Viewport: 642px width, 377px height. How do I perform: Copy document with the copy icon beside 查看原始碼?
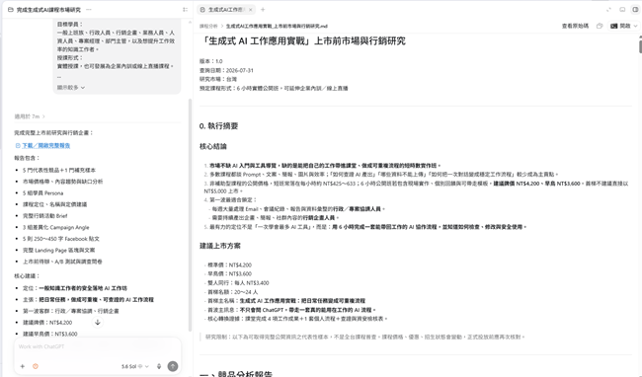coord(600,26)
